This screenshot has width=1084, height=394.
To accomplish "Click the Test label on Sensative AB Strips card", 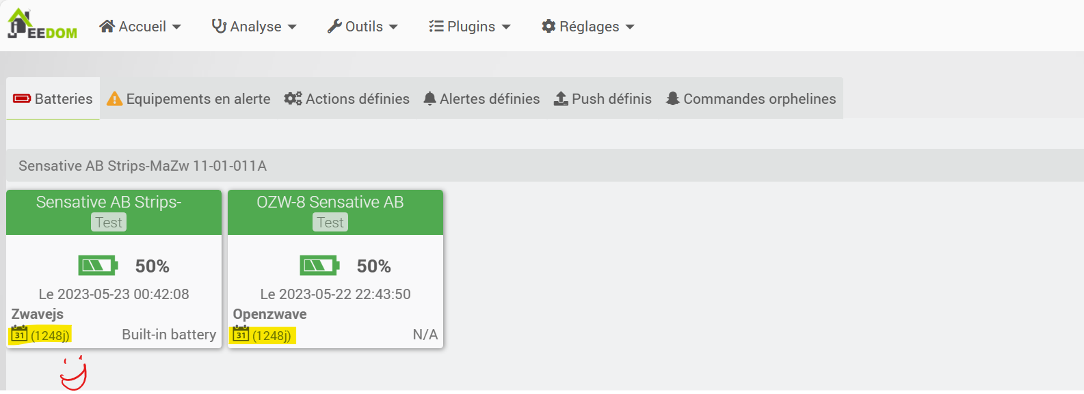I will pos(109,223).
